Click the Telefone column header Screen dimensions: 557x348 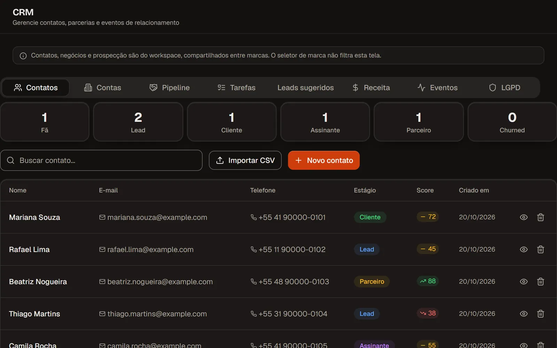tap(263, 190)
